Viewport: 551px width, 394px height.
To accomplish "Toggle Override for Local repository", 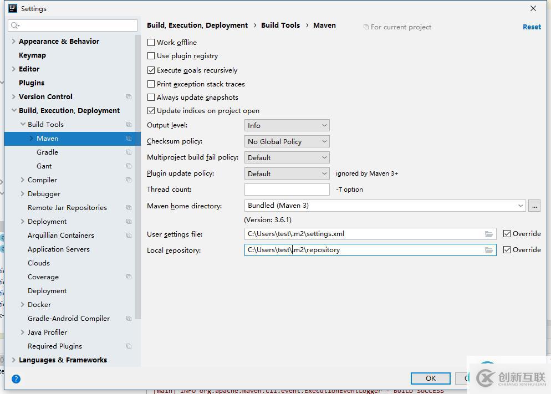I will (x=507, y=250).
